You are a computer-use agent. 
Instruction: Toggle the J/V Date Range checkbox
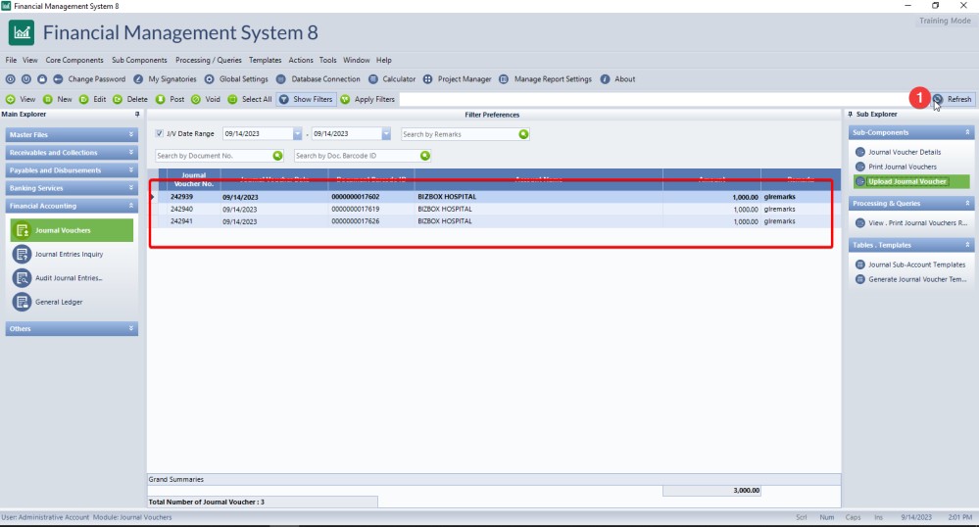(x=161, y=133)
